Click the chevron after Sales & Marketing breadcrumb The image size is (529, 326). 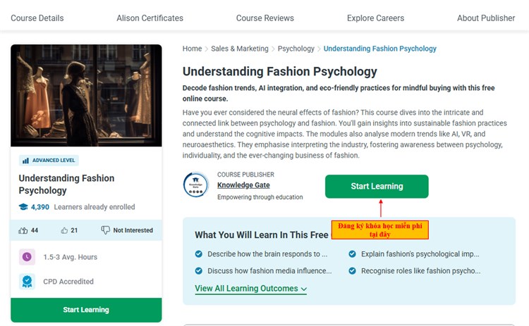click(273, 49)
